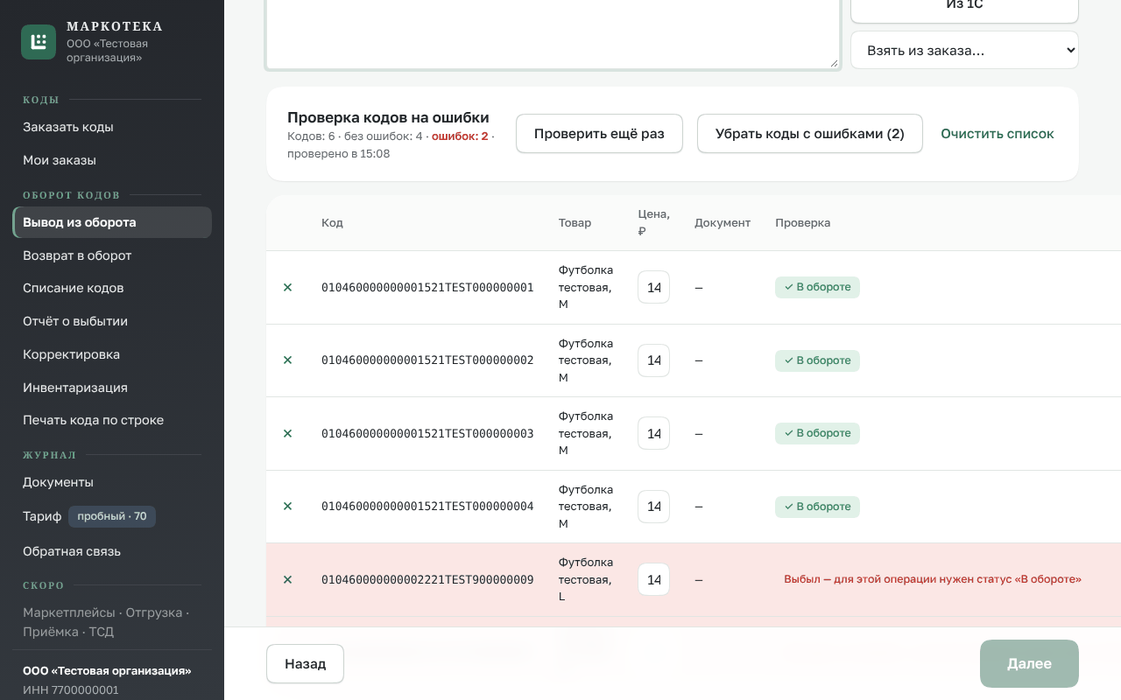Screen dimensions: 1121x700
Task: Open the 'Взять из заказа...' dropdown
Action: [964, 51]
